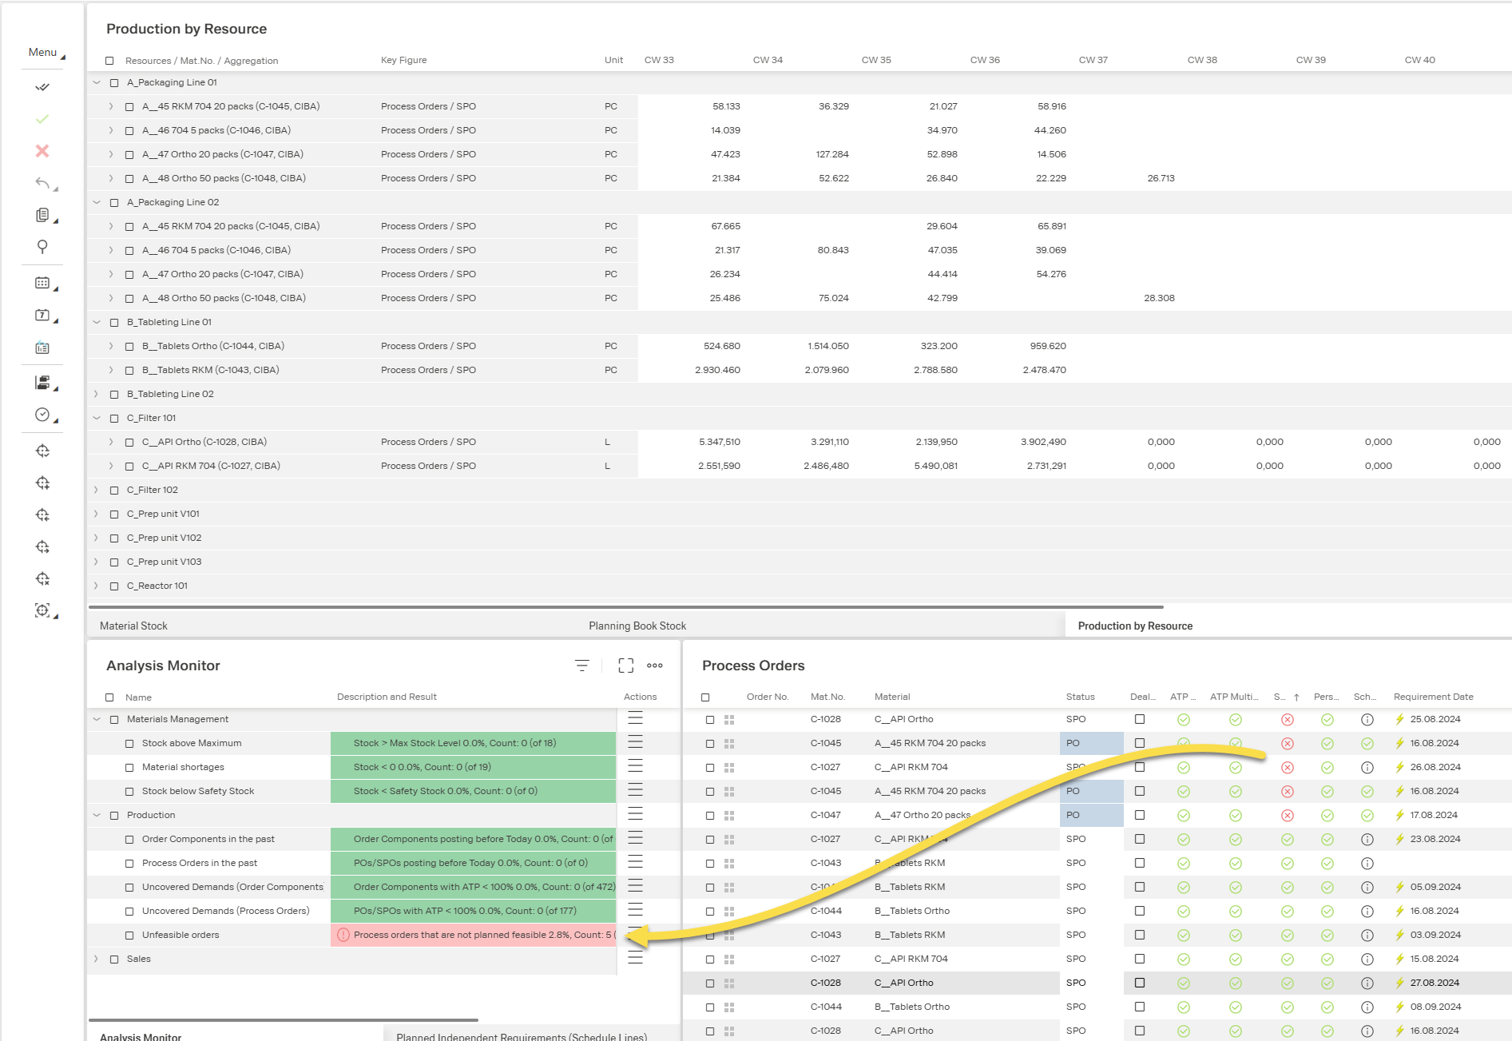This screenshot has height=1041, width=1512.
Task: Click the pin icon in sidebar
Action: [42, 247]
